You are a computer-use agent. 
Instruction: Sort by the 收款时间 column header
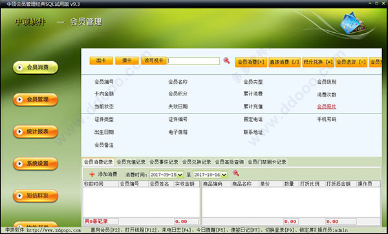click(x=100, y=184)
